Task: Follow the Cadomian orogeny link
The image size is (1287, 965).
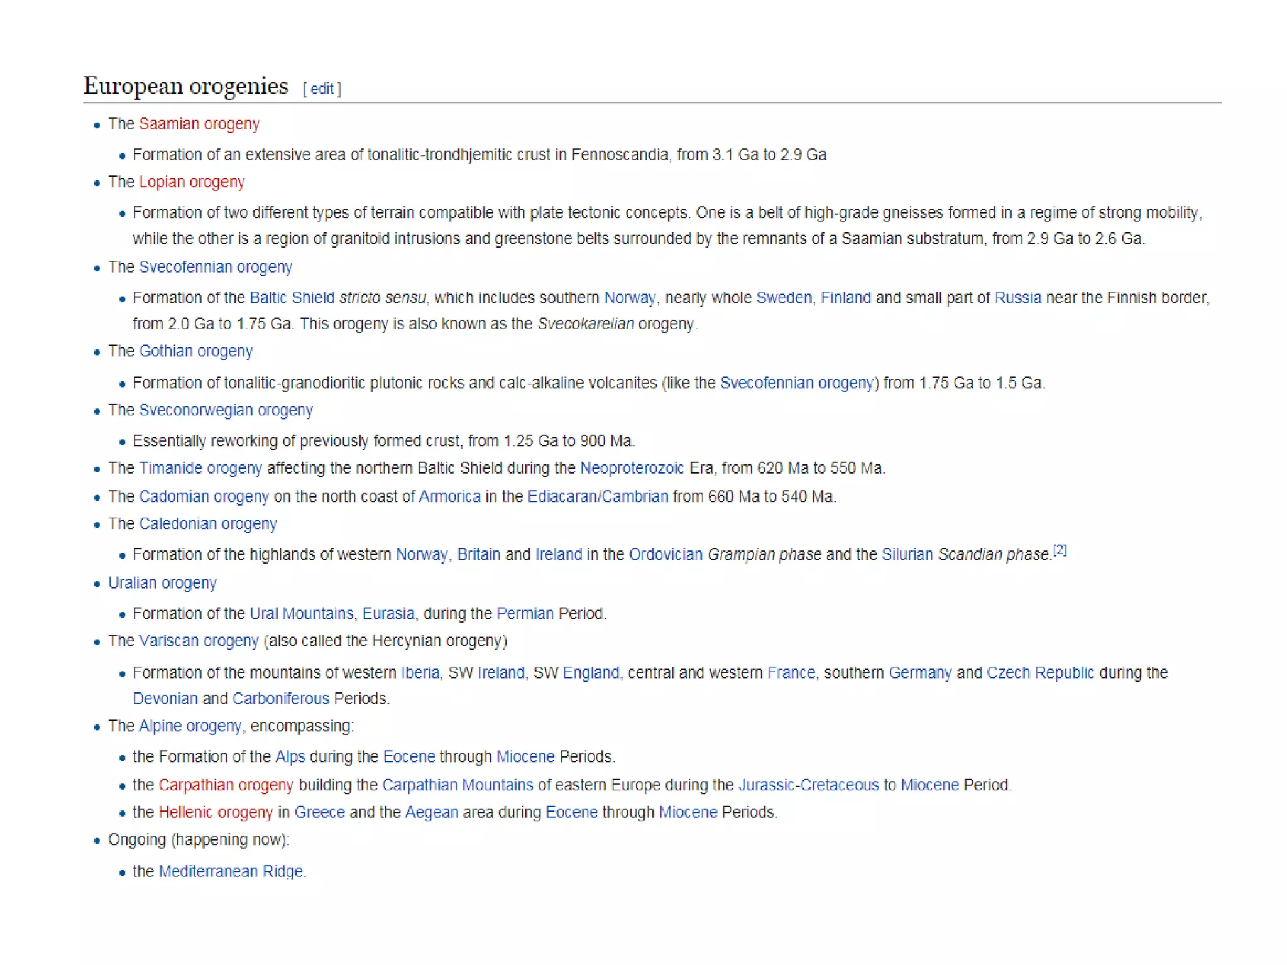Action: click(x=204, y=496)
